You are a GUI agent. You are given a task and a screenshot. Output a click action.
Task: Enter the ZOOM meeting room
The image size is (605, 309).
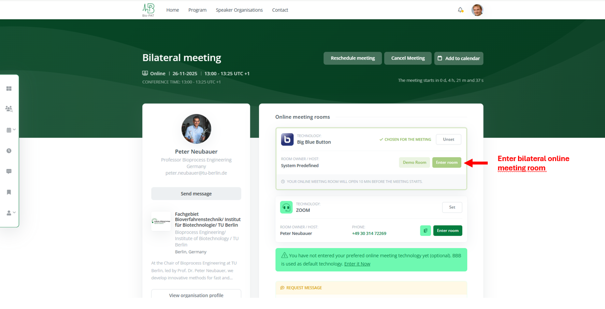click(x=447, y=230)
